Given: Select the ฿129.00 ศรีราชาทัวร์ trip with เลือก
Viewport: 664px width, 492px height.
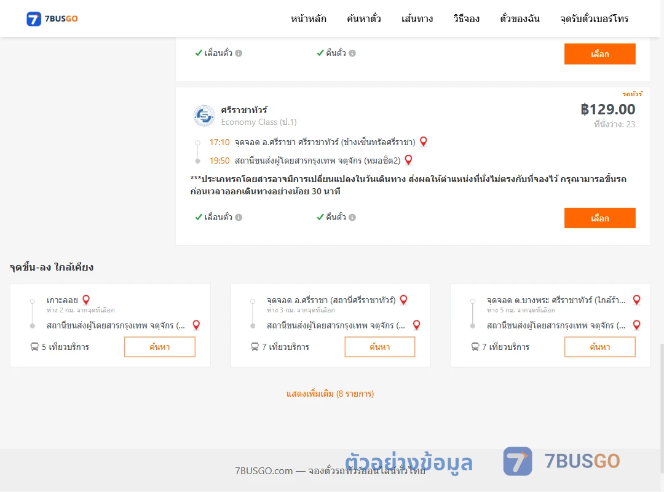Looking at the screenshot, I should tap(599, 218).
